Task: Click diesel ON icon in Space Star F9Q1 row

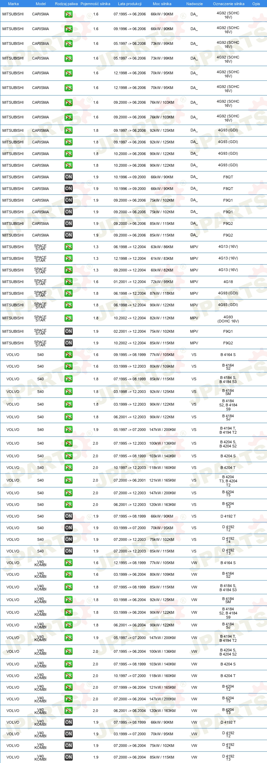Action: click(69, 331)
